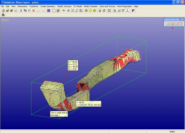Close the Choose the Op... floating panel
185x133 pixels.
[x=183, y=19]
